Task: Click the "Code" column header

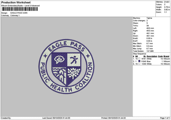Action: pyautogui.click(x=160, y=56)
